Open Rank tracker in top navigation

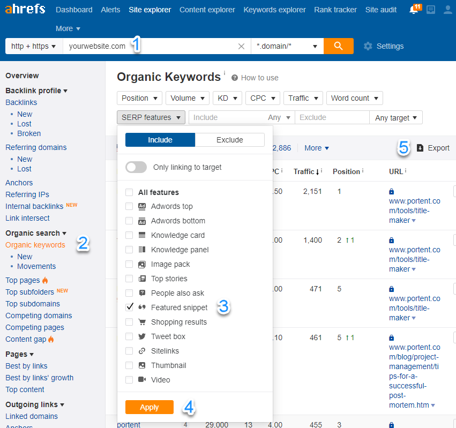(335, 10)
